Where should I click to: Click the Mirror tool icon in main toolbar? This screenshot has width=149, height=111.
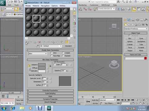click(x=118, y=9)
